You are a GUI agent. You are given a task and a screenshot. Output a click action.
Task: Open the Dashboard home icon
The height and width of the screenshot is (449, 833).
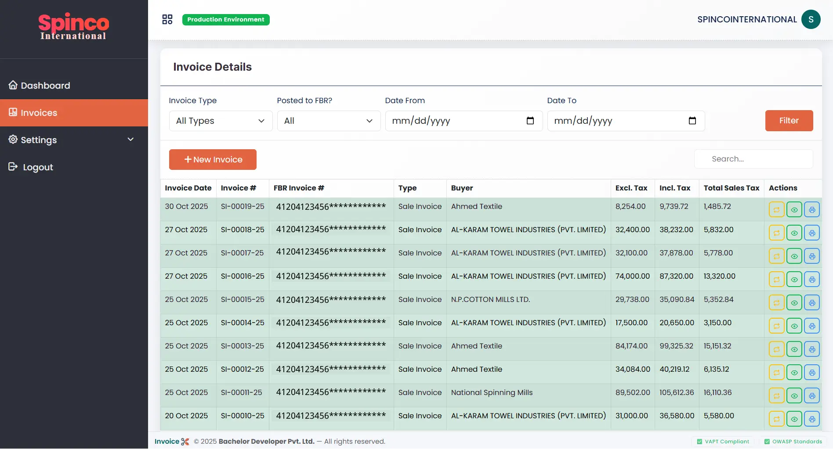pyautogui.click(x=13, y=85)
